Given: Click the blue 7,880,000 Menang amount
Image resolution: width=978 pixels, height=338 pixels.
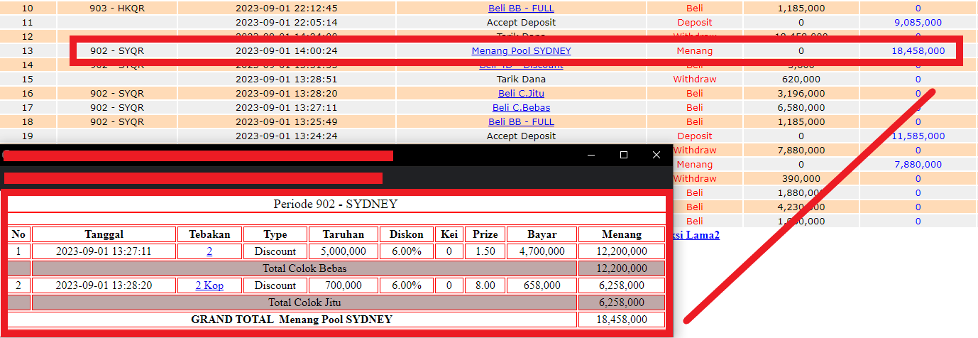Looking at the screenshot, I should 918,165.
